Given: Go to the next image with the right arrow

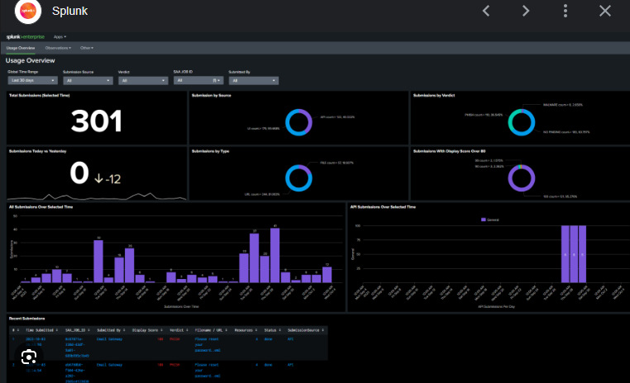Looking at the screenshot, I should click(x=526, y=11).
